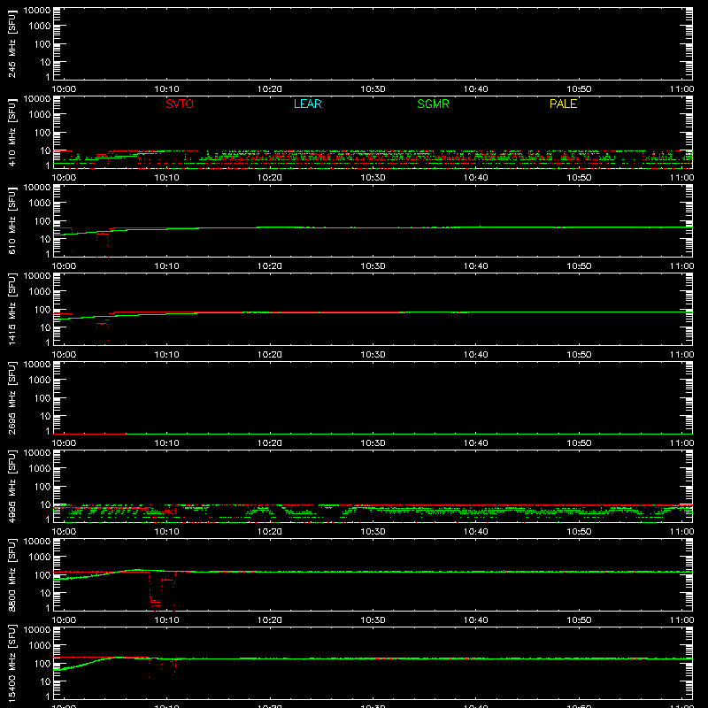
Task: Select the 610 MHz [SFU] axis title
Action: click(x=12, y=220)
